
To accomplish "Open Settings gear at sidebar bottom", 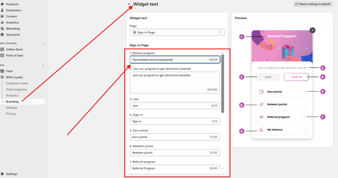I will 2,174.
